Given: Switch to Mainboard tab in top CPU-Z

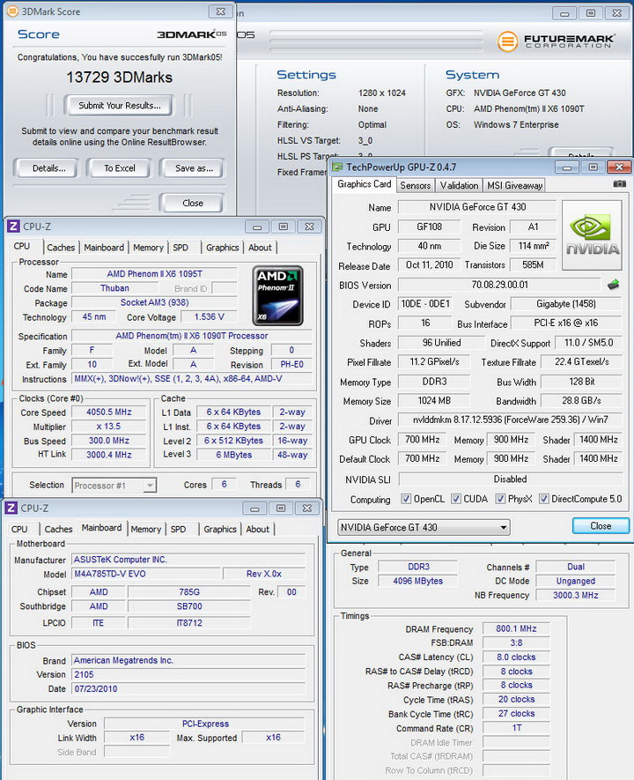Looking at the screenshot, I should pos(104,248).
